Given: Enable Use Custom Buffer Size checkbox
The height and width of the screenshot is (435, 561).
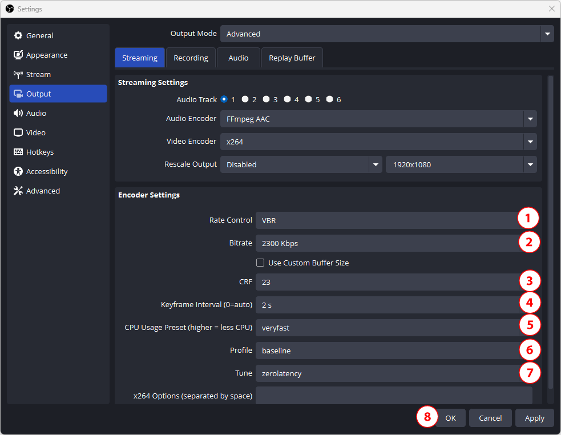Looking at the screenshot, I should pyautogui.click(x=260, y=263).
